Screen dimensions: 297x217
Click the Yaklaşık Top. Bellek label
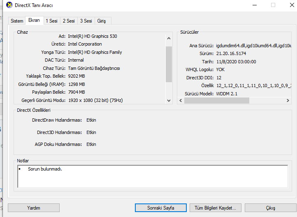click(46, 76)
